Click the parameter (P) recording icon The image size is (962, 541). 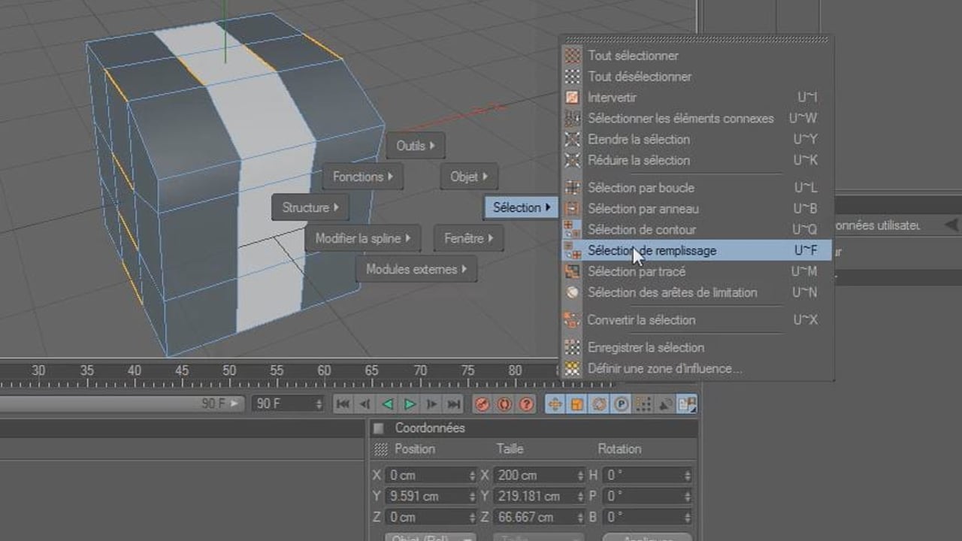[x=621, y=404]
